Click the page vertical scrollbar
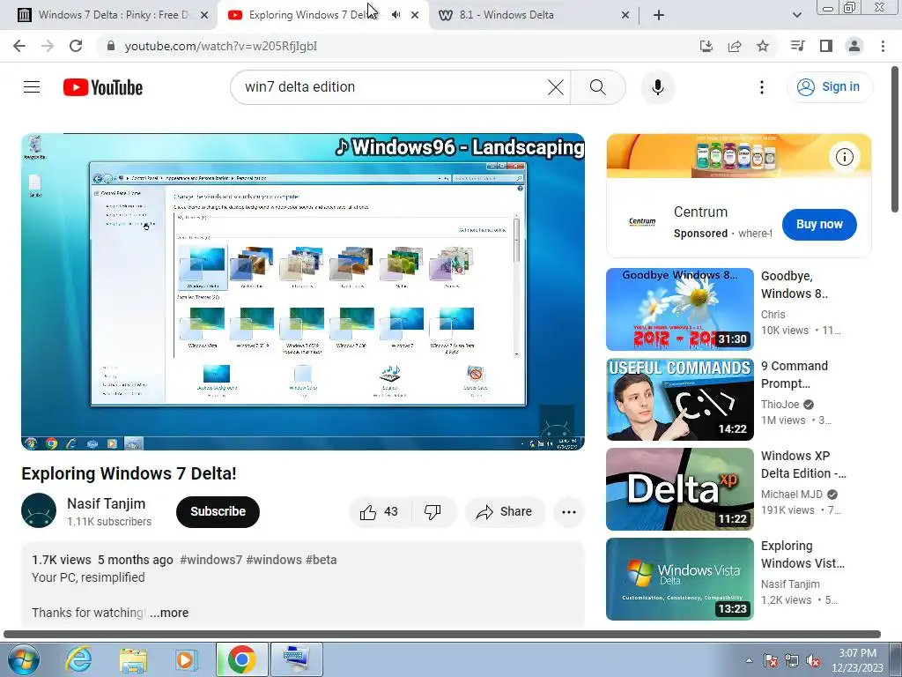The height and width of the screenshot is (677, 902). click(896, 140)
